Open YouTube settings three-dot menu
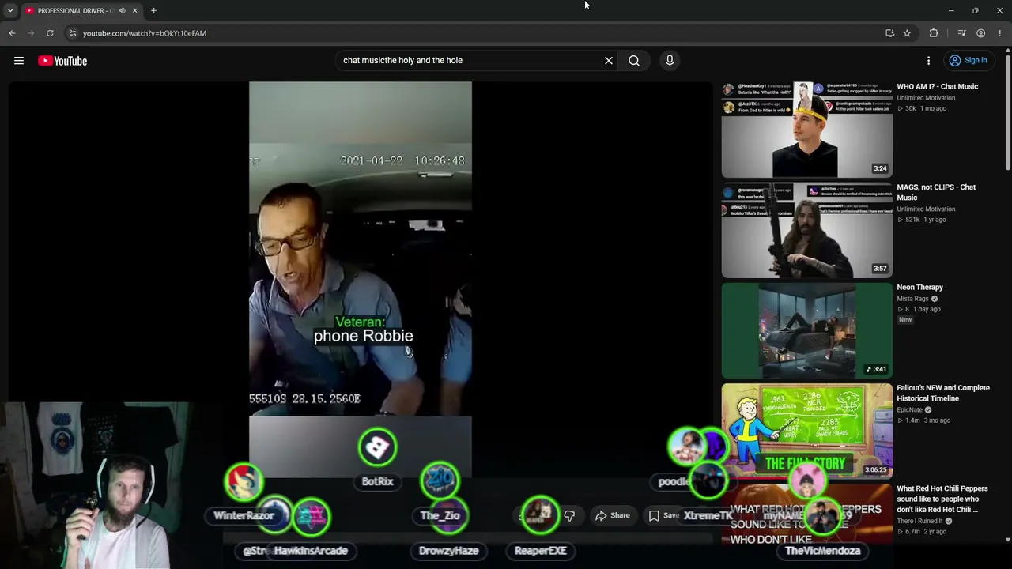The width and height of the screenshot is (1012, 569). click(x=929, y=61)
